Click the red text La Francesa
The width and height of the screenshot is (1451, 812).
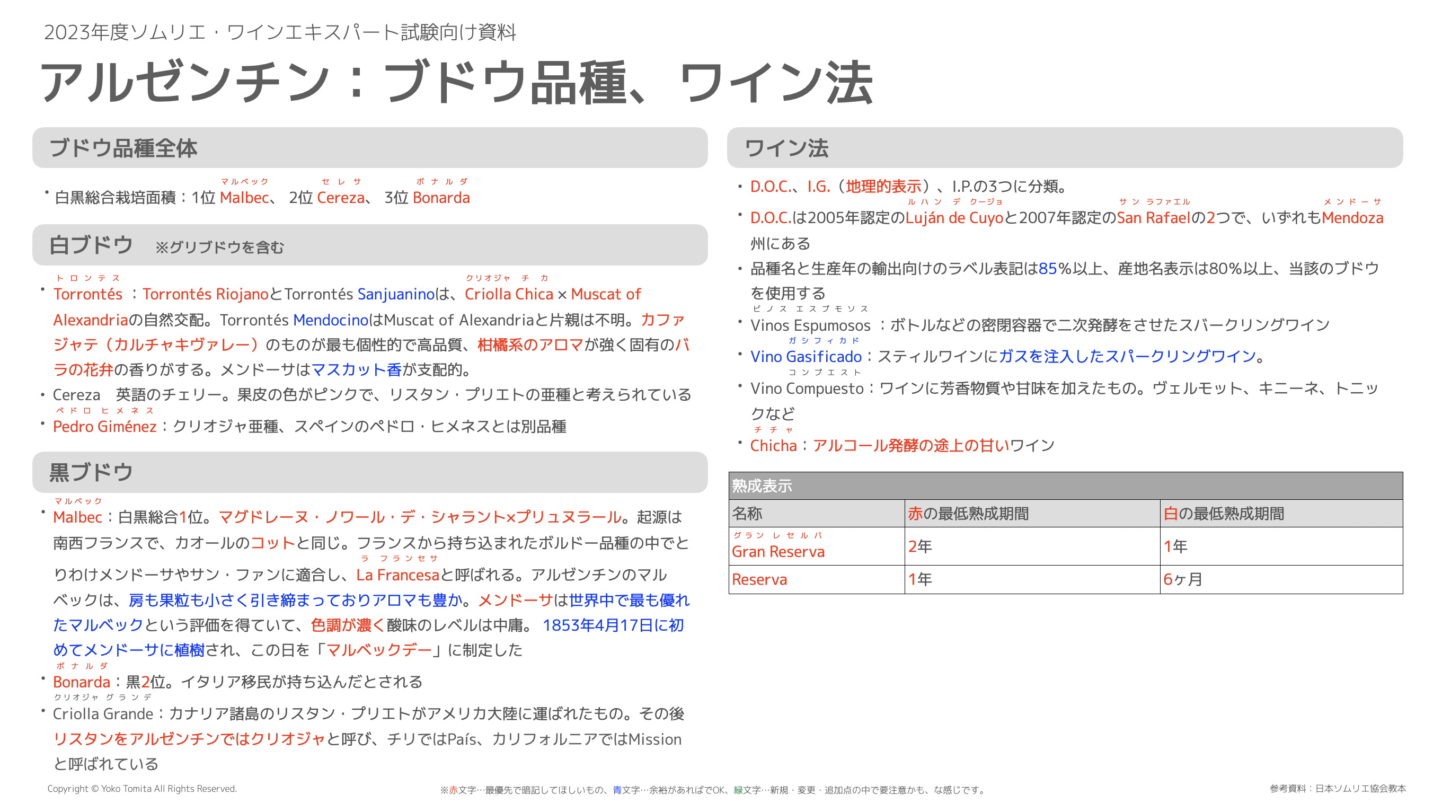tap(397, 575)
